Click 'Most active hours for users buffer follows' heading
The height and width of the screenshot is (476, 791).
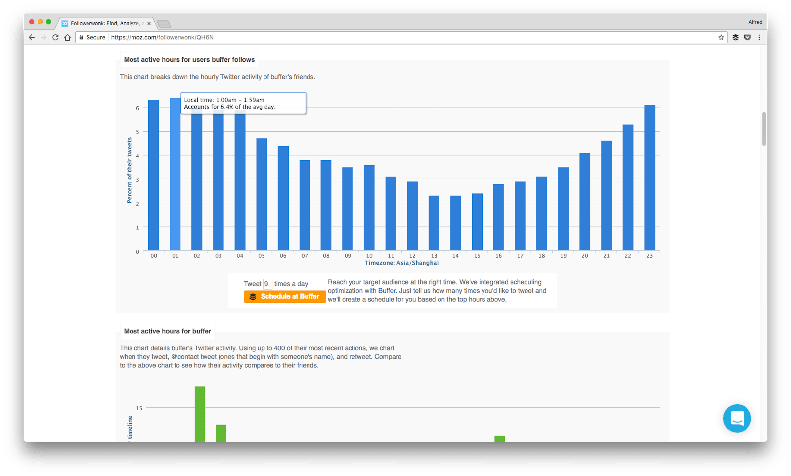coord(189,60)
